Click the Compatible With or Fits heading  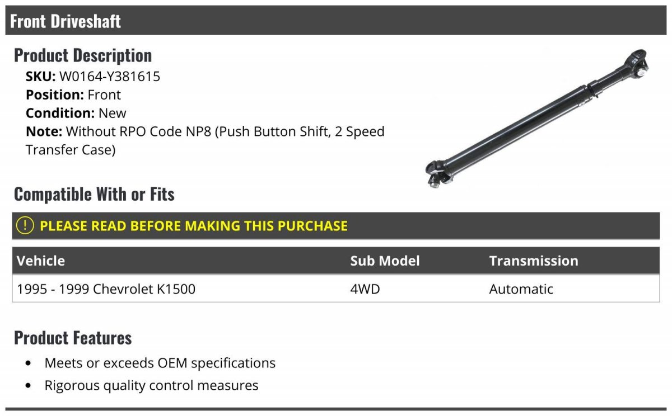coord(94,195)
